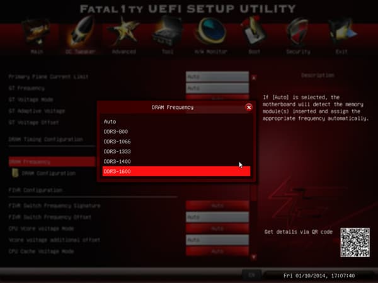
Task: Click the date and time display
Action: point(319,275)
